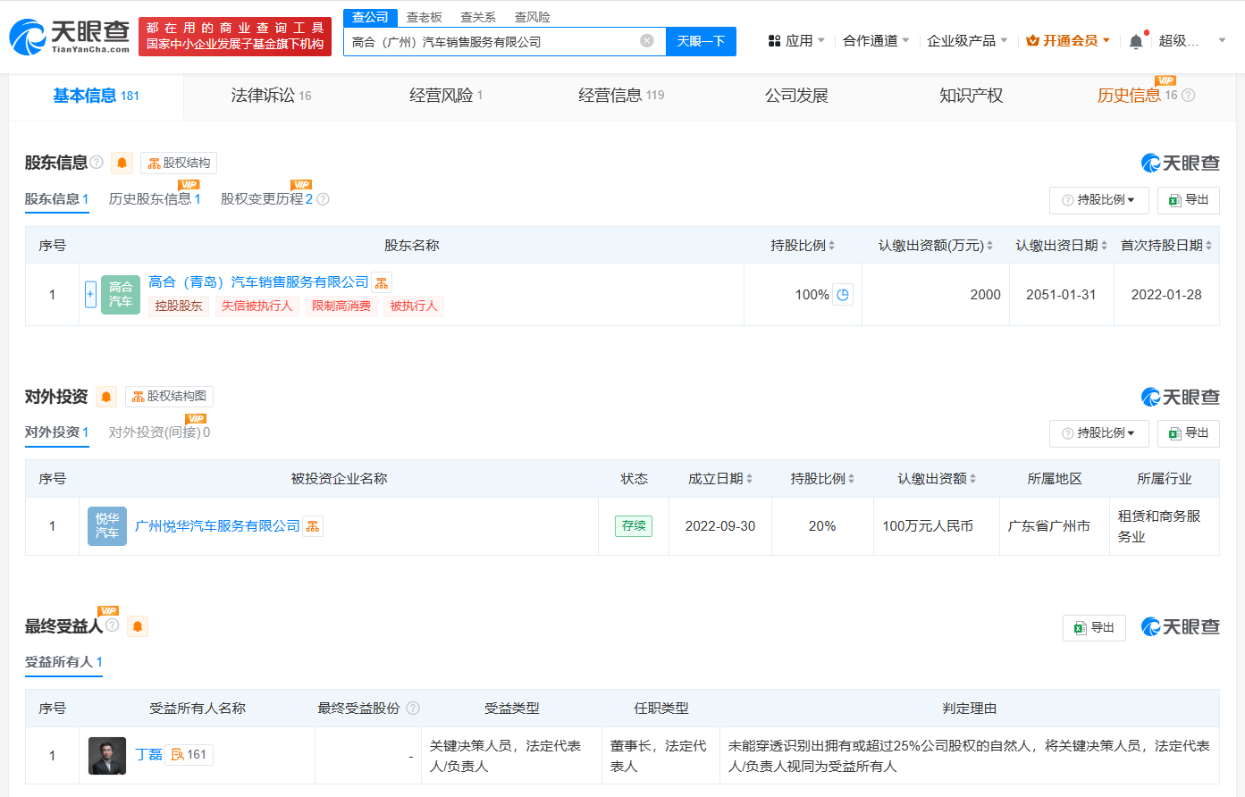Viewport: 1245px width, 797px height.
Task: Open pie chart icon next to 100% shareholding
Action: pyautogui.click(x=843, y=295)
